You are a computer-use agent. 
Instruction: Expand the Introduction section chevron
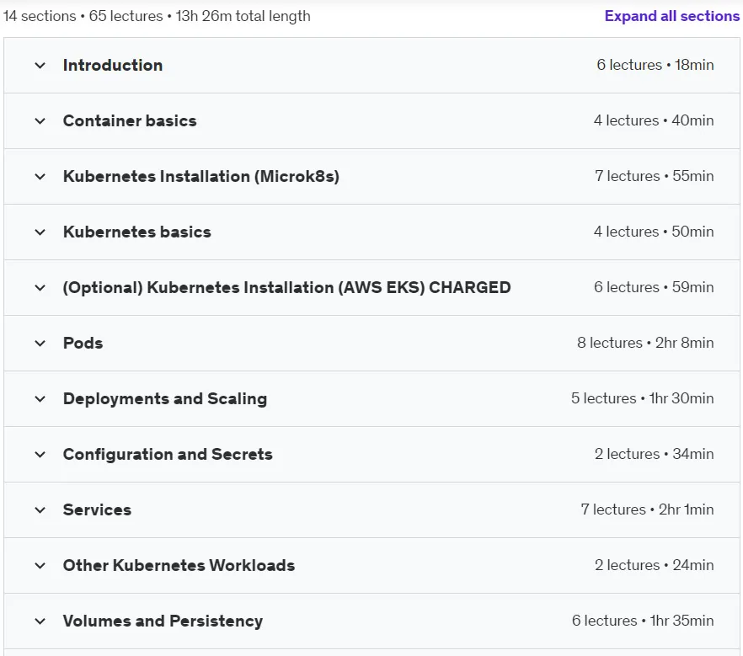tap(40, 66)
